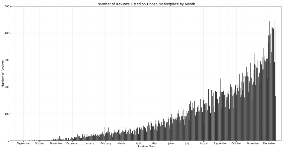Click the March label on the x-axis
283x147 pixels.
tap(121, 143)
